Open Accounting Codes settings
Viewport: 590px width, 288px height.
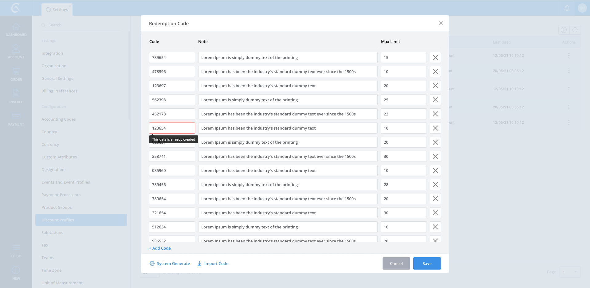[x=59, y=119]
